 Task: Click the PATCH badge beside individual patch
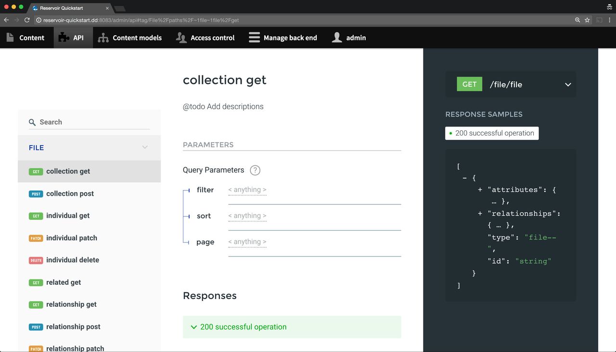click(x=36, y=238)
